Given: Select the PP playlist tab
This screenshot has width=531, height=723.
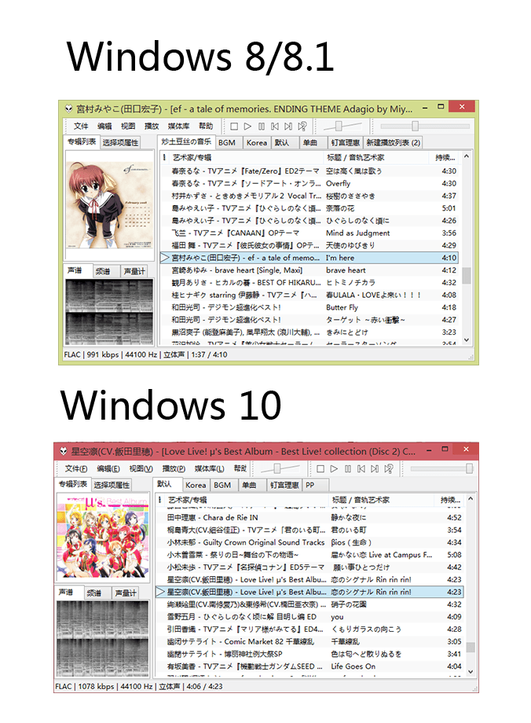Looking at the screenshot, I should point(310,485).
